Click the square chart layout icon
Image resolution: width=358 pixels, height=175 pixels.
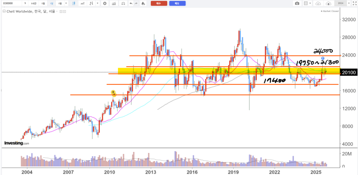click(306, 3)
